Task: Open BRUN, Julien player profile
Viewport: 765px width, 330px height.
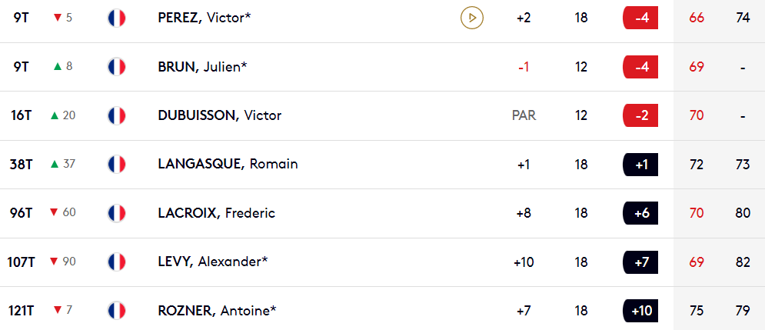Action: tap(202, 67)
